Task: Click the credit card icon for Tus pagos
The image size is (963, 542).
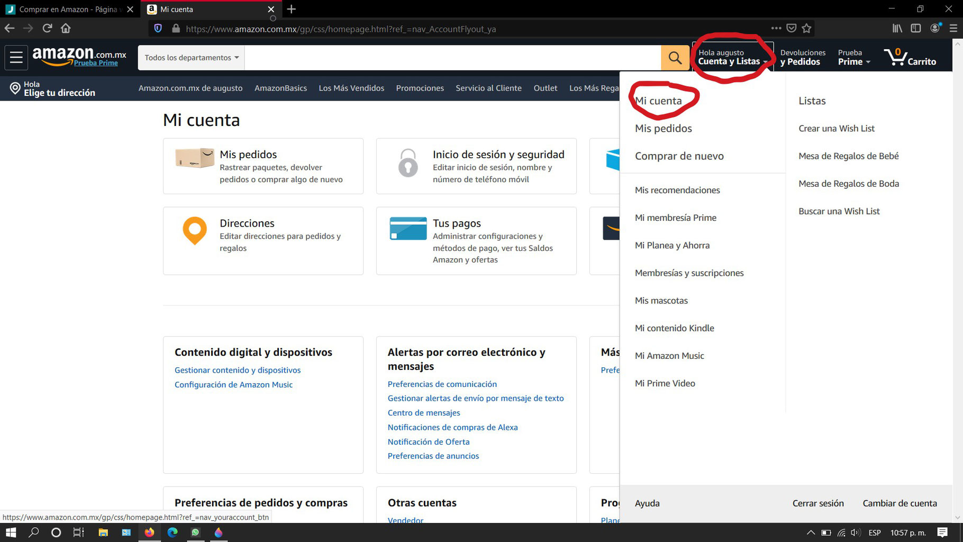Action: tap(408, 228)
